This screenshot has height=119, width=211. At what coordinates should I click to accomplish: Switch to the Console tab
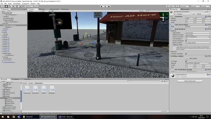click(x=15, y=79)
